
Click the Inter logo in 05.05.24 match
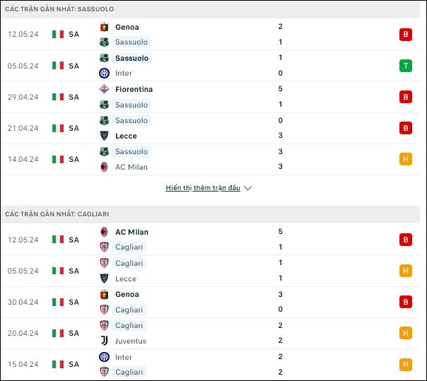point(104,73)
